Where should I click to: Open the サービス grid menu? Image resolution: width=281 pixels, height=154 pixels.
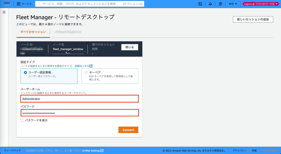point(24,4)
